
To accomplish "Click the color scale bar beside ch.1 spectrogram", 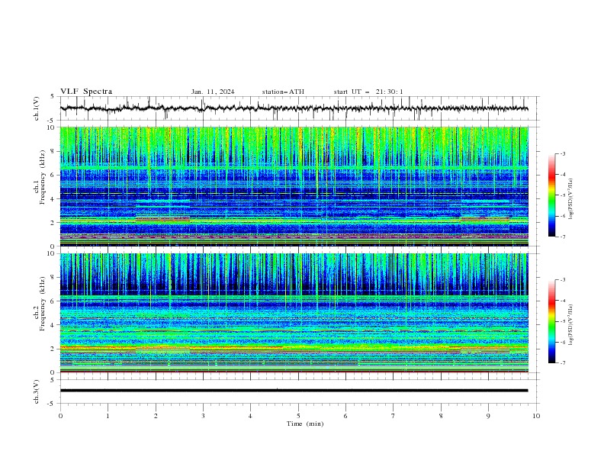I will pos(551,195).
